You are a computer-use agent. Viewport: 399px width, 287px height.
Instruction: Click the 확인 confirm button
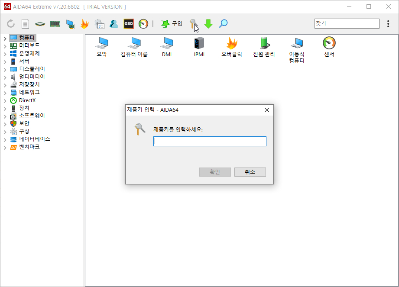[x=215, y=172]
